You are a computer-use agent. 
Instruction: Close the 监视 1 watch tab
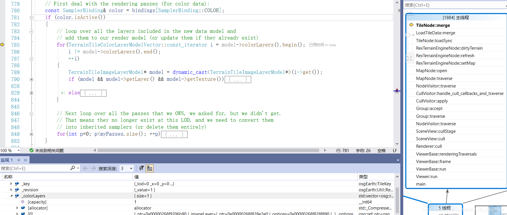[x=25, y=160]
